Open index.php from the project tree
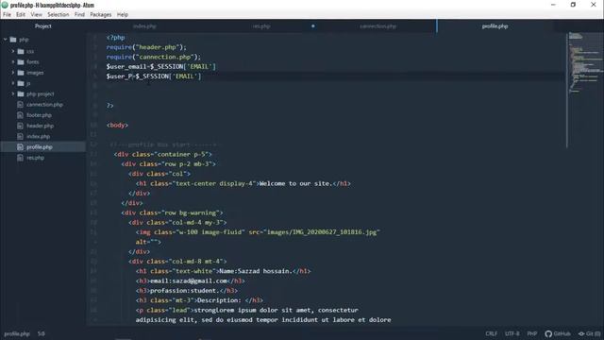This screenshot has width=604, height=340. [38, 136]
